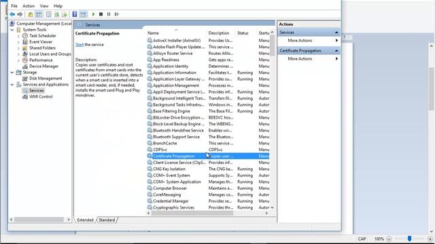This screenshot has width=435, height=244.
Task: Click the Task Scheduler clock icon
Action: 25,36
